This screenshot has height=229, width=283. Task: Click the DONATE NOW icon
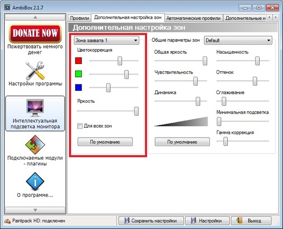[35, 33]
